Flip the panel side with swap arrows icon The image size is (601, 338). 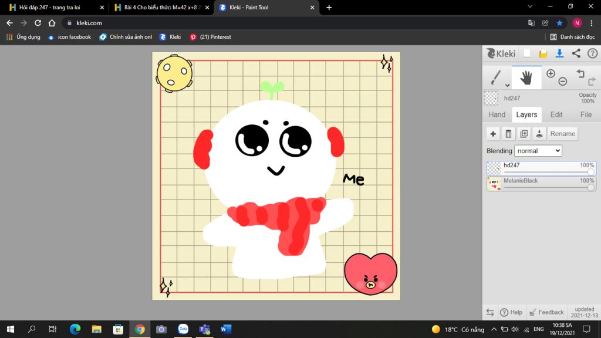[x=490, y=312]
